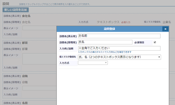Click the 設問名(表示用) input with お名前
This screenshot has height=105, width=175.
point(119,36)
